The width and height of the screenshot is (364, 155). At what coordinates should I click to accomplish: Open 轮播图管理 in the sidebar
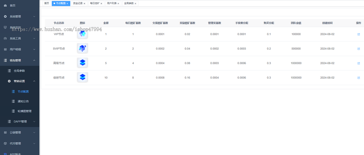[x=24, y=111]
